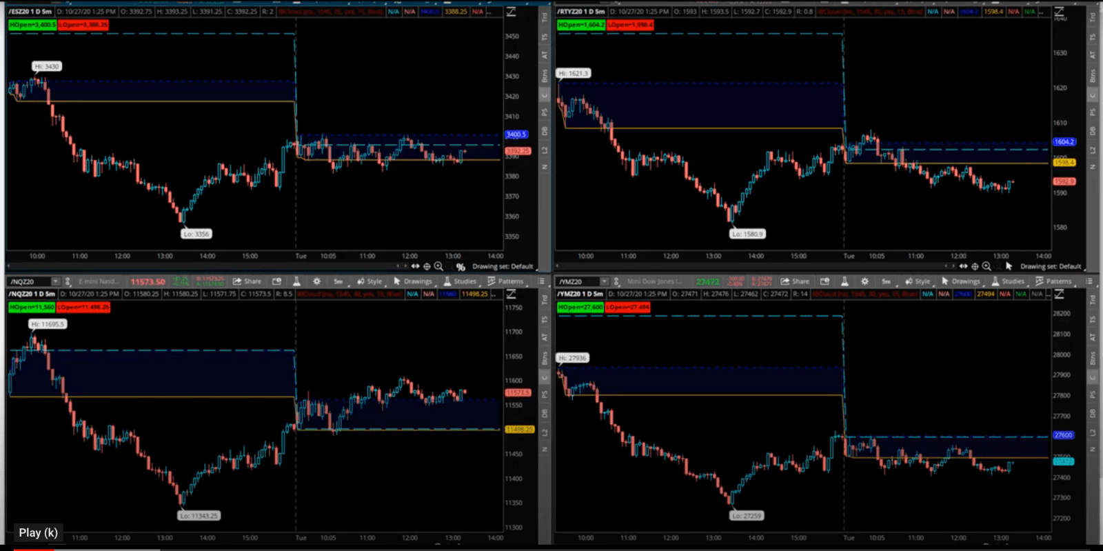The height and width of the screenshot is (551, 1103).
Task: Open Studies in /NQZ20 toolbar
Action: [460, 281]
